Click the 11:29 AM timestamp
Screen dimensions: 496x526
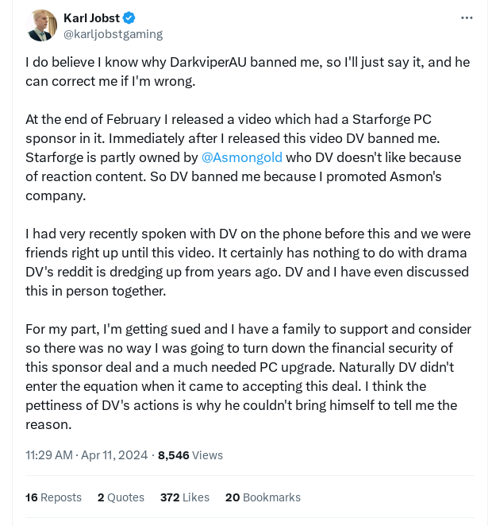(48, 455)
